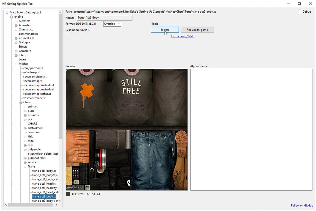This screenshot has width=316, height=211.
Task: Click the tree horizontal scrollbar left arrow
Action: click(6, 205)
